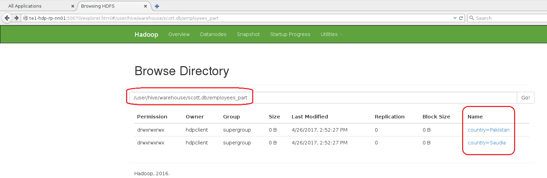
Task: Click the modified date in the country=Saudia row
Action: point(319,143)
